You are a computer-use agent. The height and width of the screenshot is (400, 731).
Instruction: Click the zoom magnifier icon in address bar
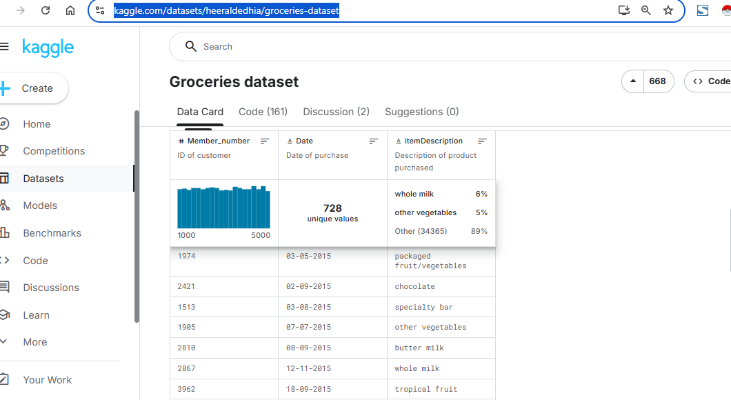[646, 10]
